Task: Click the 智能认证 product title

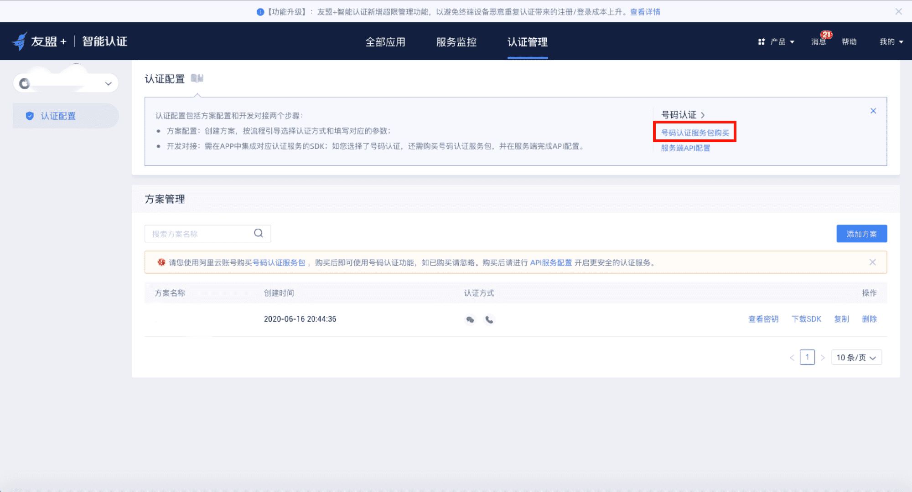Action: (x=104, y=41)
